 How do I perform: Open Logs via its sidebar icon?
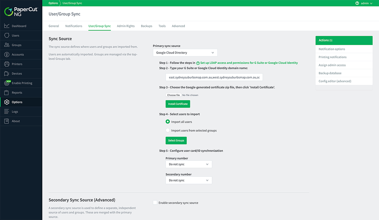click(7, 112)
